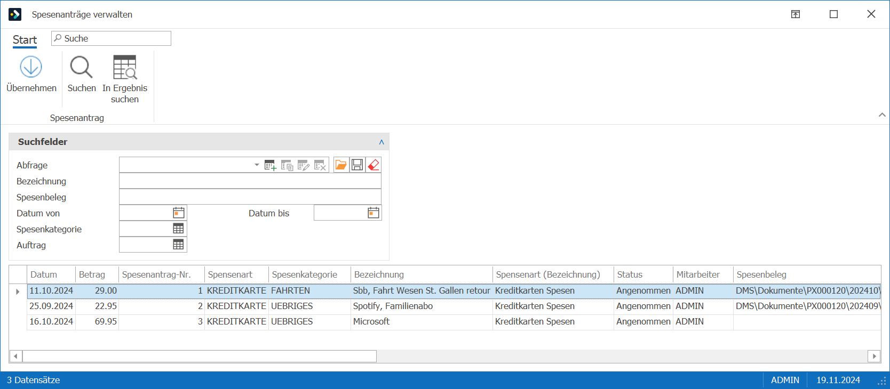Click into the Suche search box
Image resolution: width=890 pixels, height=389 pixels.
(x=111, y=38)
